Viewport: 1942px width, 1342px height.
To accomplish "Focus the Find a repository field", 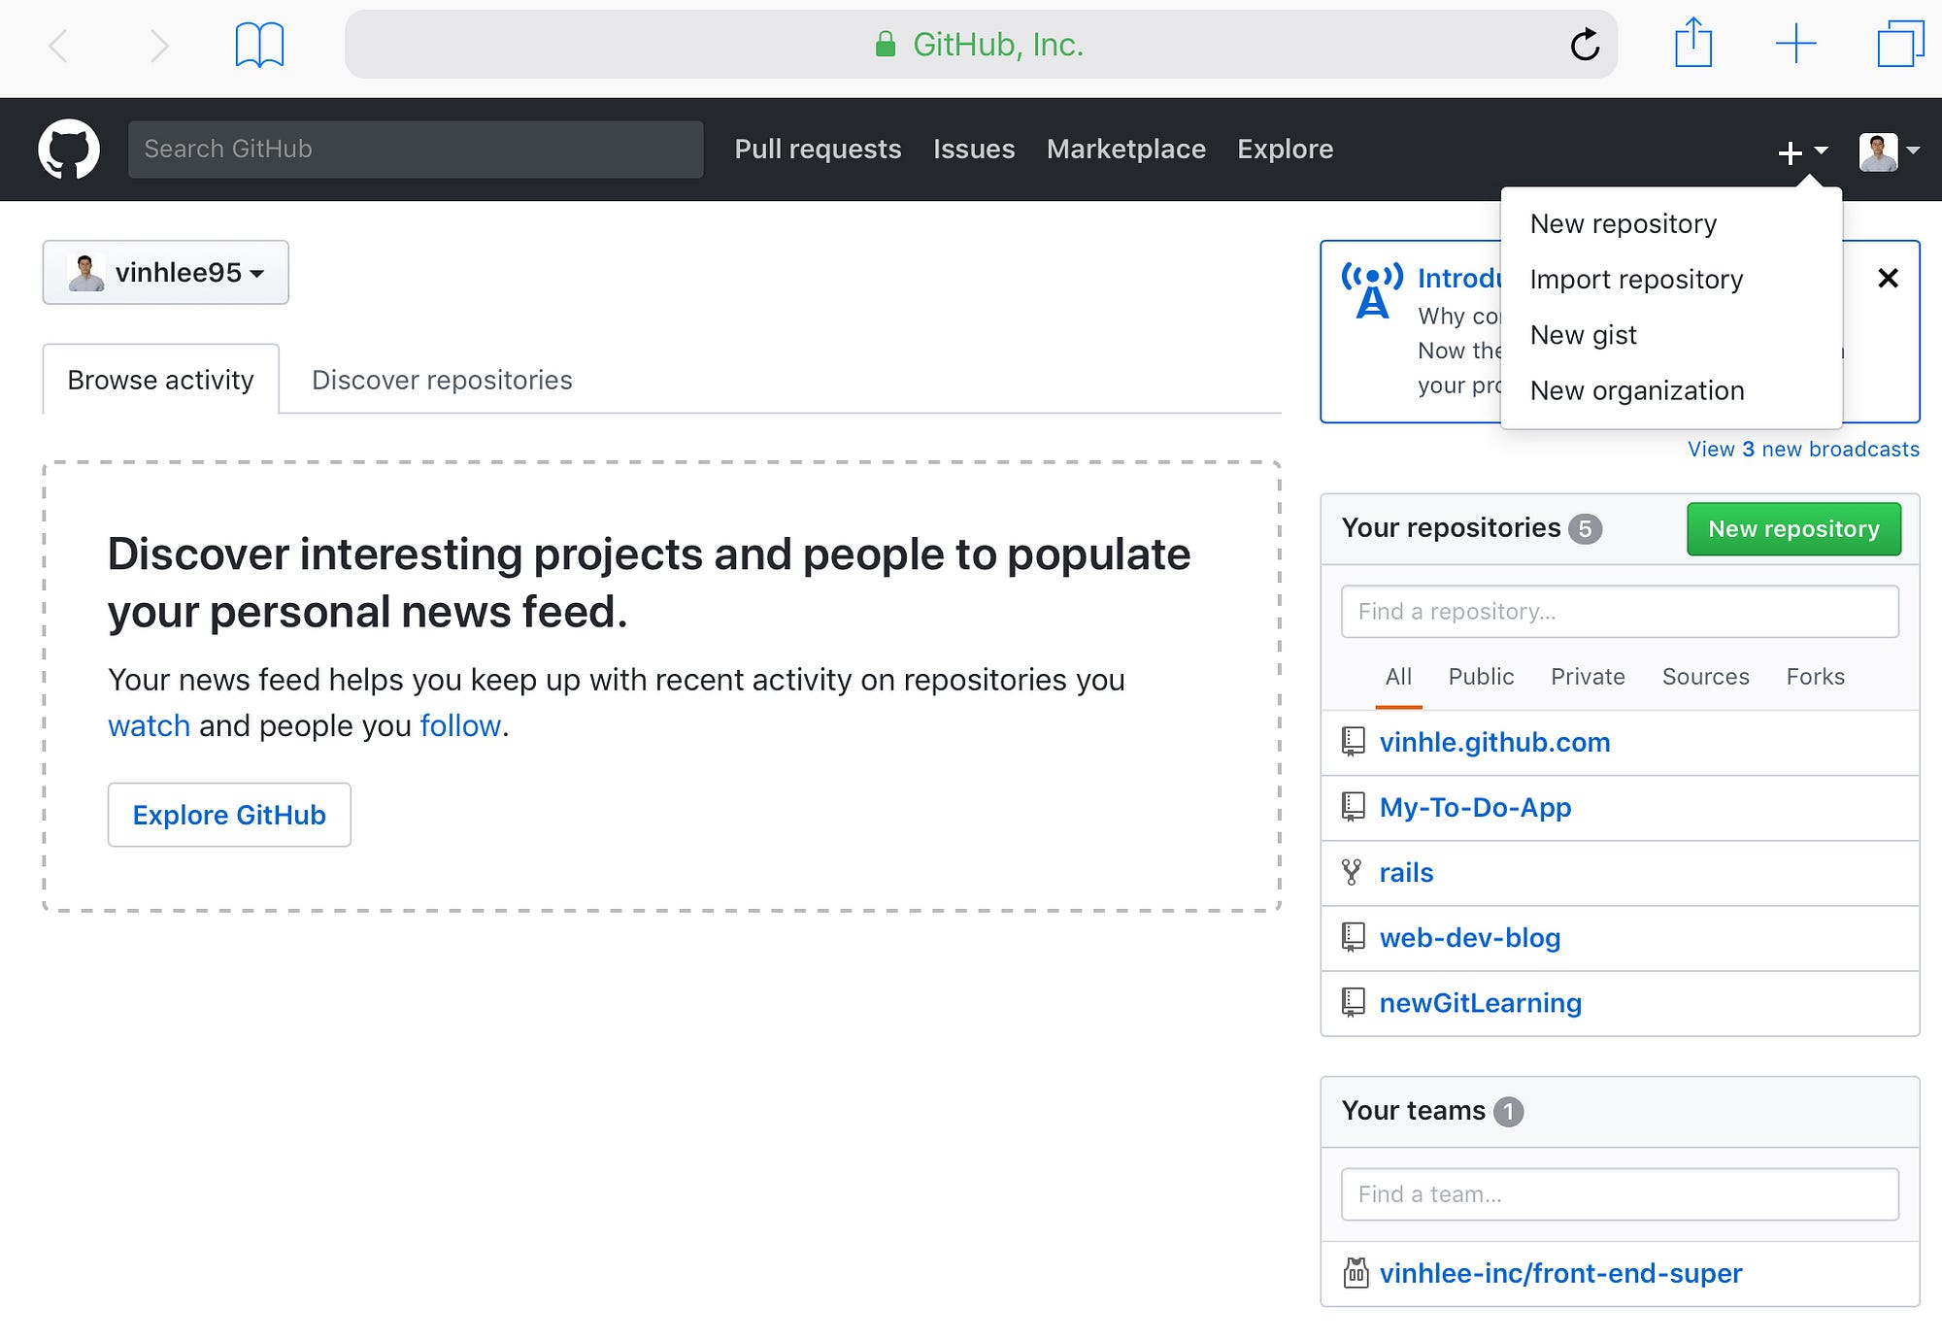I will [x=1619, y=612].
